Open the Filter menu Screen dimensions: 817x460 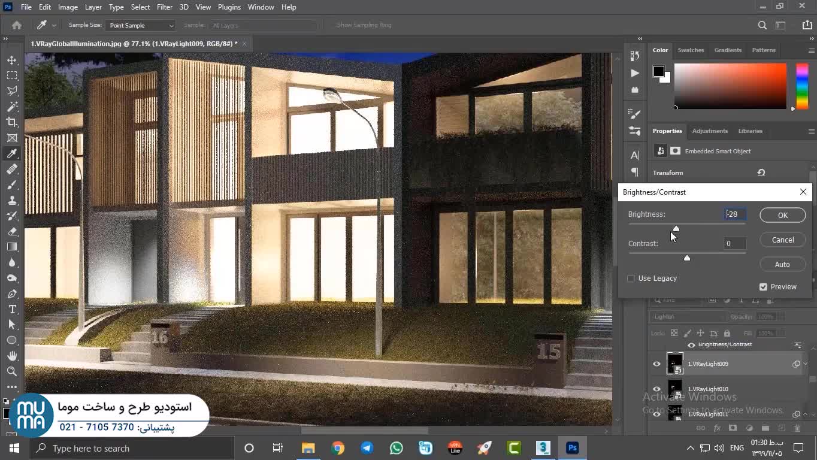[x=164, y=7]
